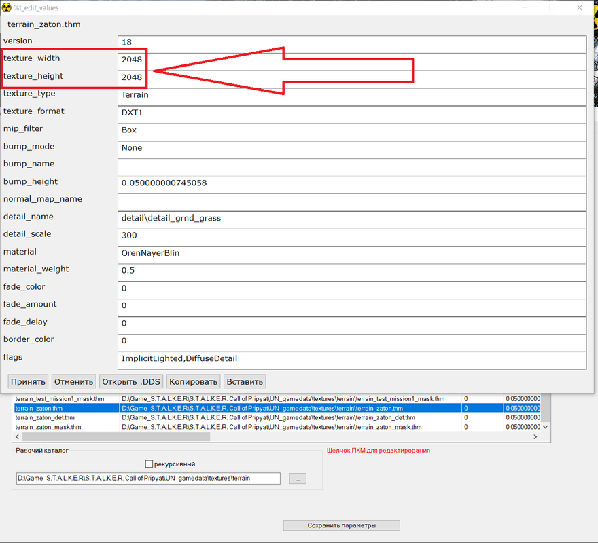Click the detail_name field
The width and height of the screenshot is (598, 543).
(352, 220)
